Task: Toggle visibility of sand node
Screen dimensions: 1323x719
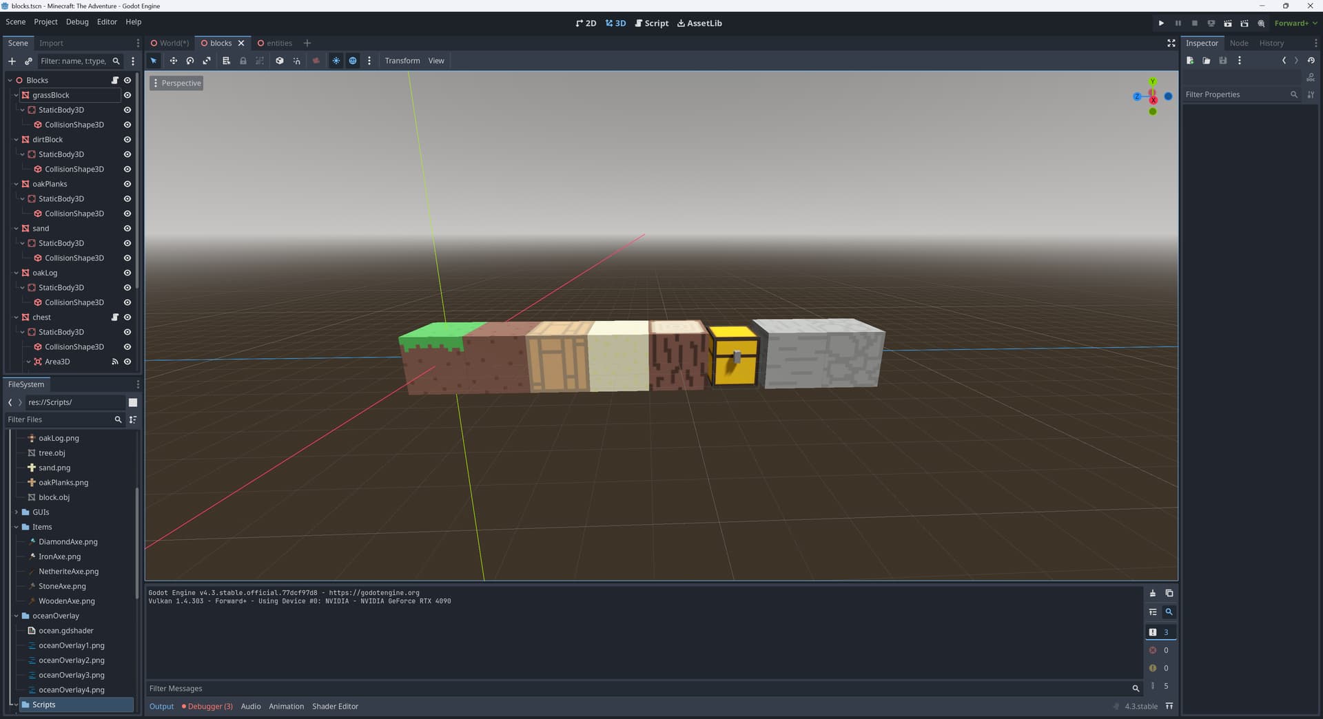Action: pyautogui.click(x=127, y=228)
